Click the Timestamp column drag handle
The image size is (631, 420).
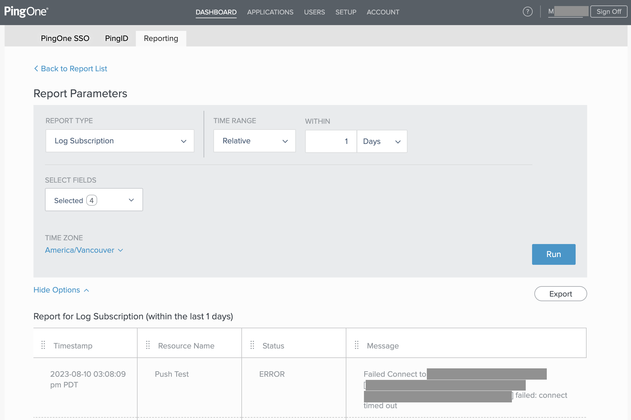(43, 345)
